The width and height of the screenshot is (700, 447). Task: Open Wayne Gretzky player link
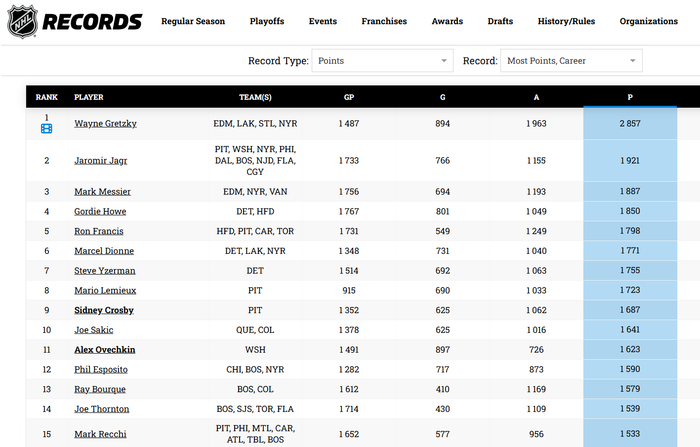(x=105, y=123)
